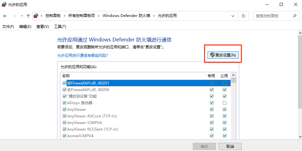Navigate to 控制面板 breadcrumb
Image resolution: width=302 pixels, height=151 pixels.
[53, 16]
